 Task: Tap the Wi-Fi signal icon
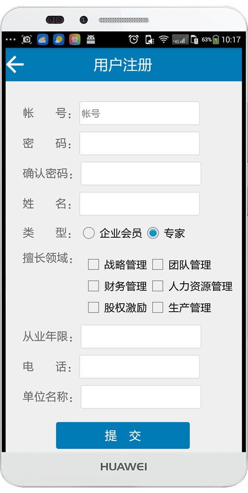164,40
